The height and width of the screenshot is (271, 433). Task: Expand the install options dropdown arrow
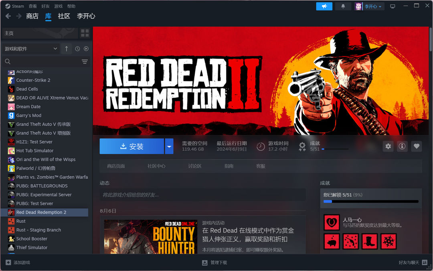169,146
